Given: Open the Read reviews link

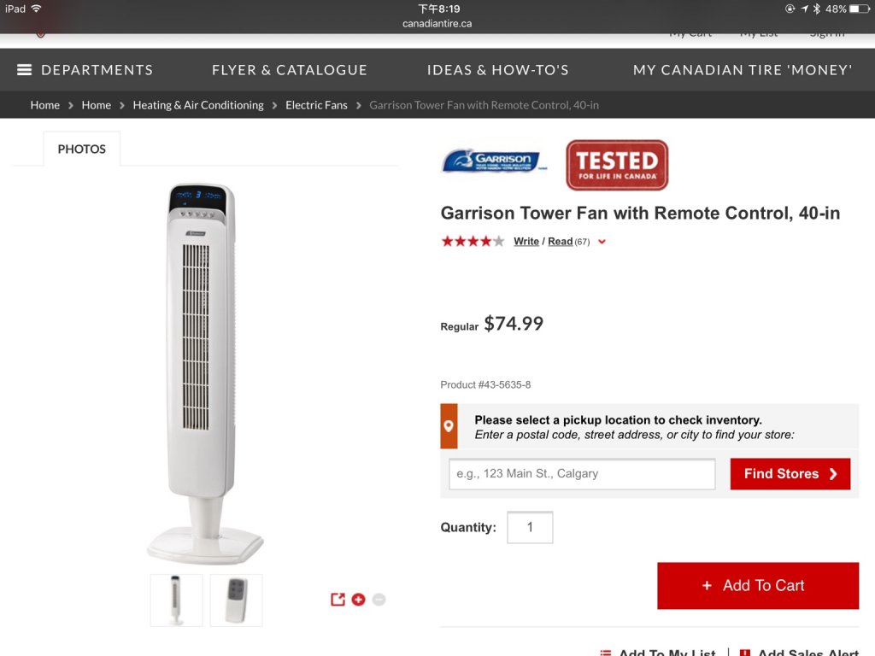Looking at the screenshot, I should (560, 242).
